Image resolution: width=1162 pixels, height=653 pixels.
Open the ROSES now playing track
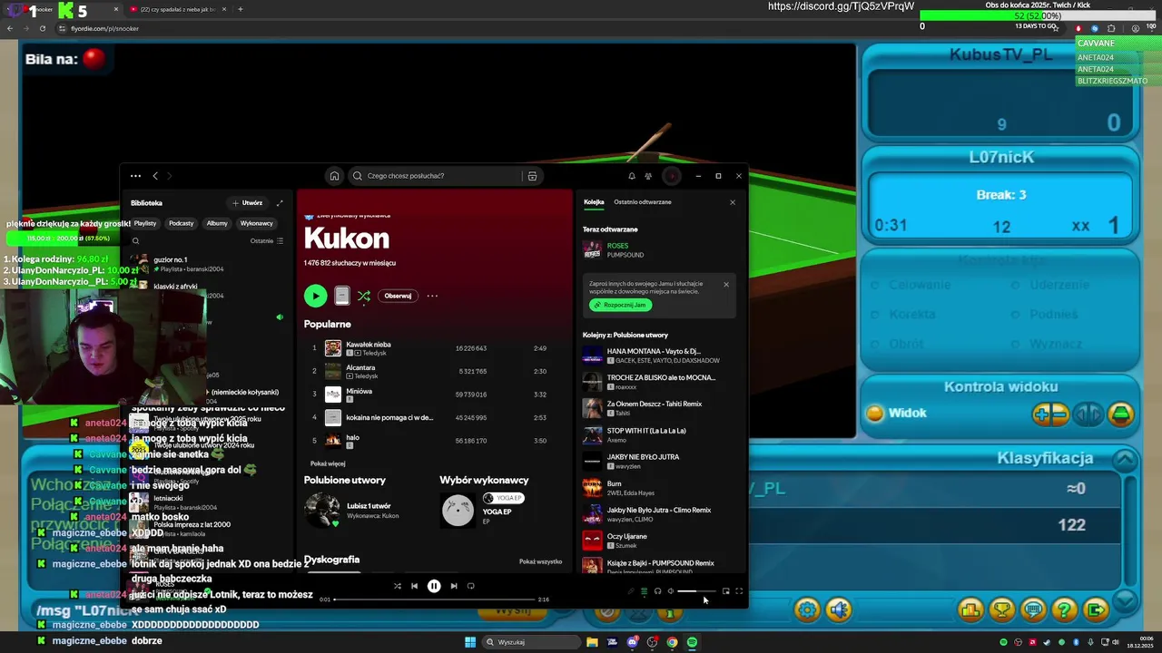click(659, 249)
